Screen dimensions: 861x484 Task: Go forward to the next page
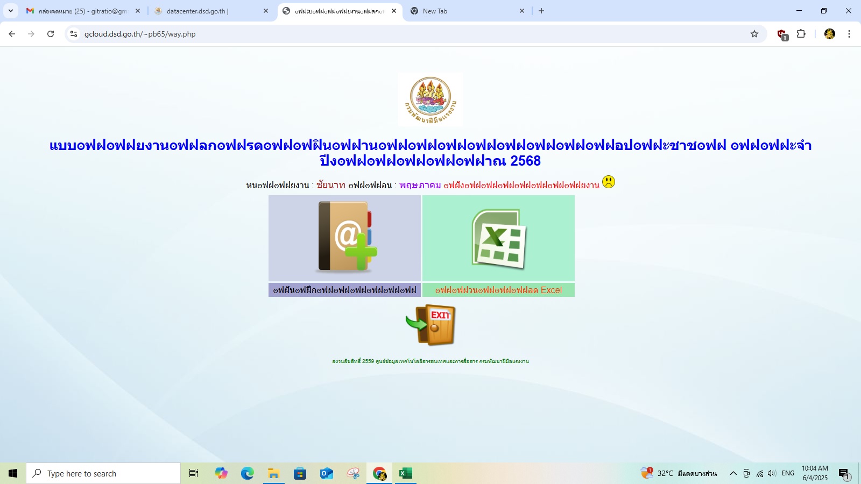pyautogui.click(x=31, y=34)
